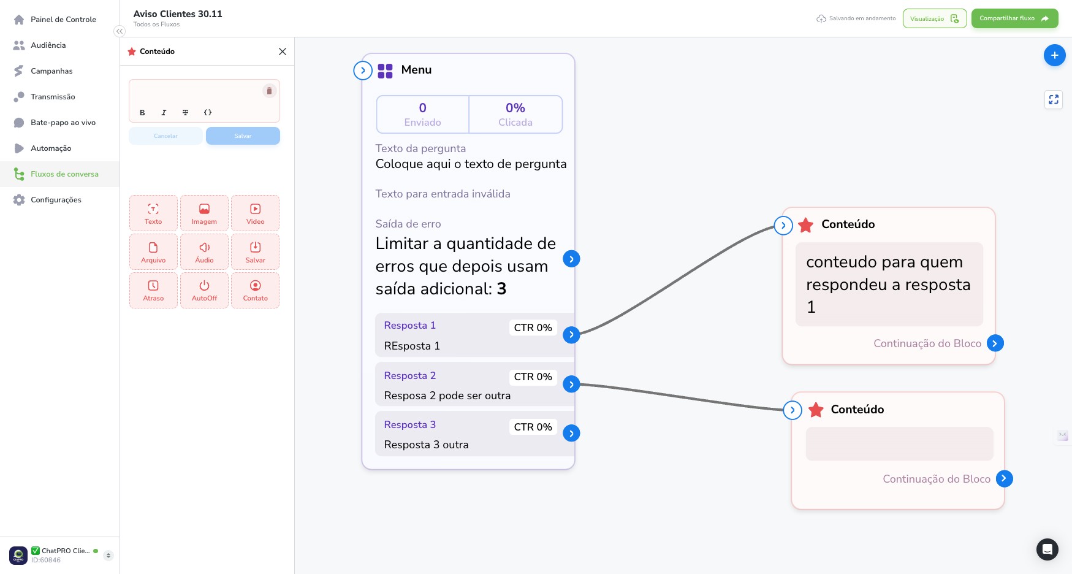The height and width of the screenshot is (574, 1072).
Task: Insert a Vídeo content element
Action: [x=255, y=213]
